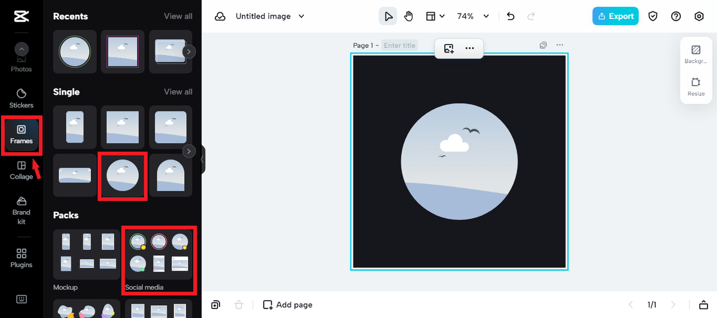Open page more options at canvas top-right
Viewport: 717px width, 318px height.
[x=560, y=45]
